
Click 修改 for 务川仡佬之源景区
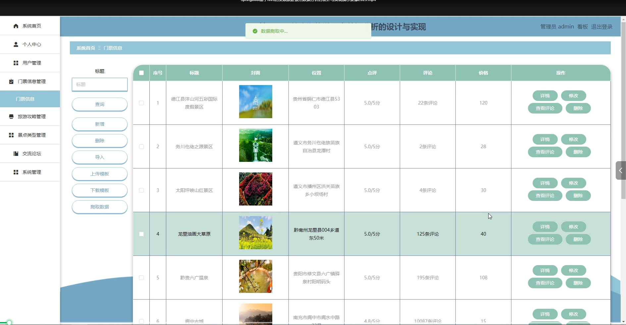coord(574,139)
